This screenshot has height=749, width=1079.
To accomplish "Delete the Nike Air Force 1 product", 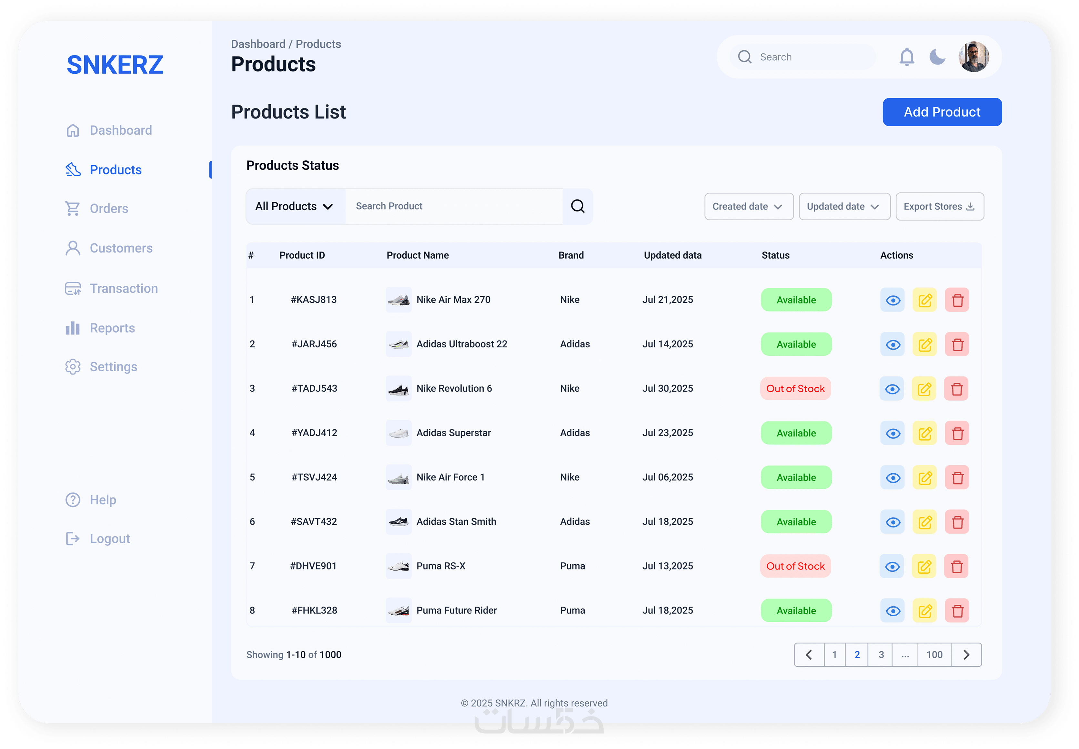I will pyautogui.click(x=957, y=478).
